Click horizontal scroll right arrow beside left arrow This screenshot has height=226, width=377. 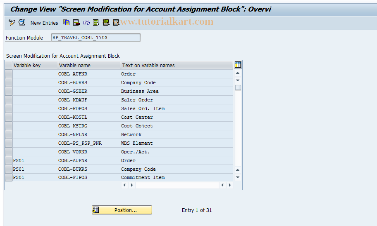[x=132, y=185]
